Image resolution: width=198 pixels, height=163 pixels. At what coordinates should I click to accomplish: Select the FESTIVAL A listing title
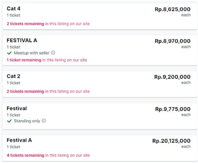tap(22, 41)
